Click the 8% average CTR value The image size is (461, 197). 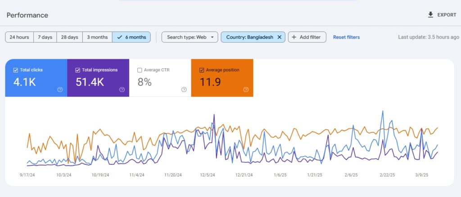click(x=145, y=82)
